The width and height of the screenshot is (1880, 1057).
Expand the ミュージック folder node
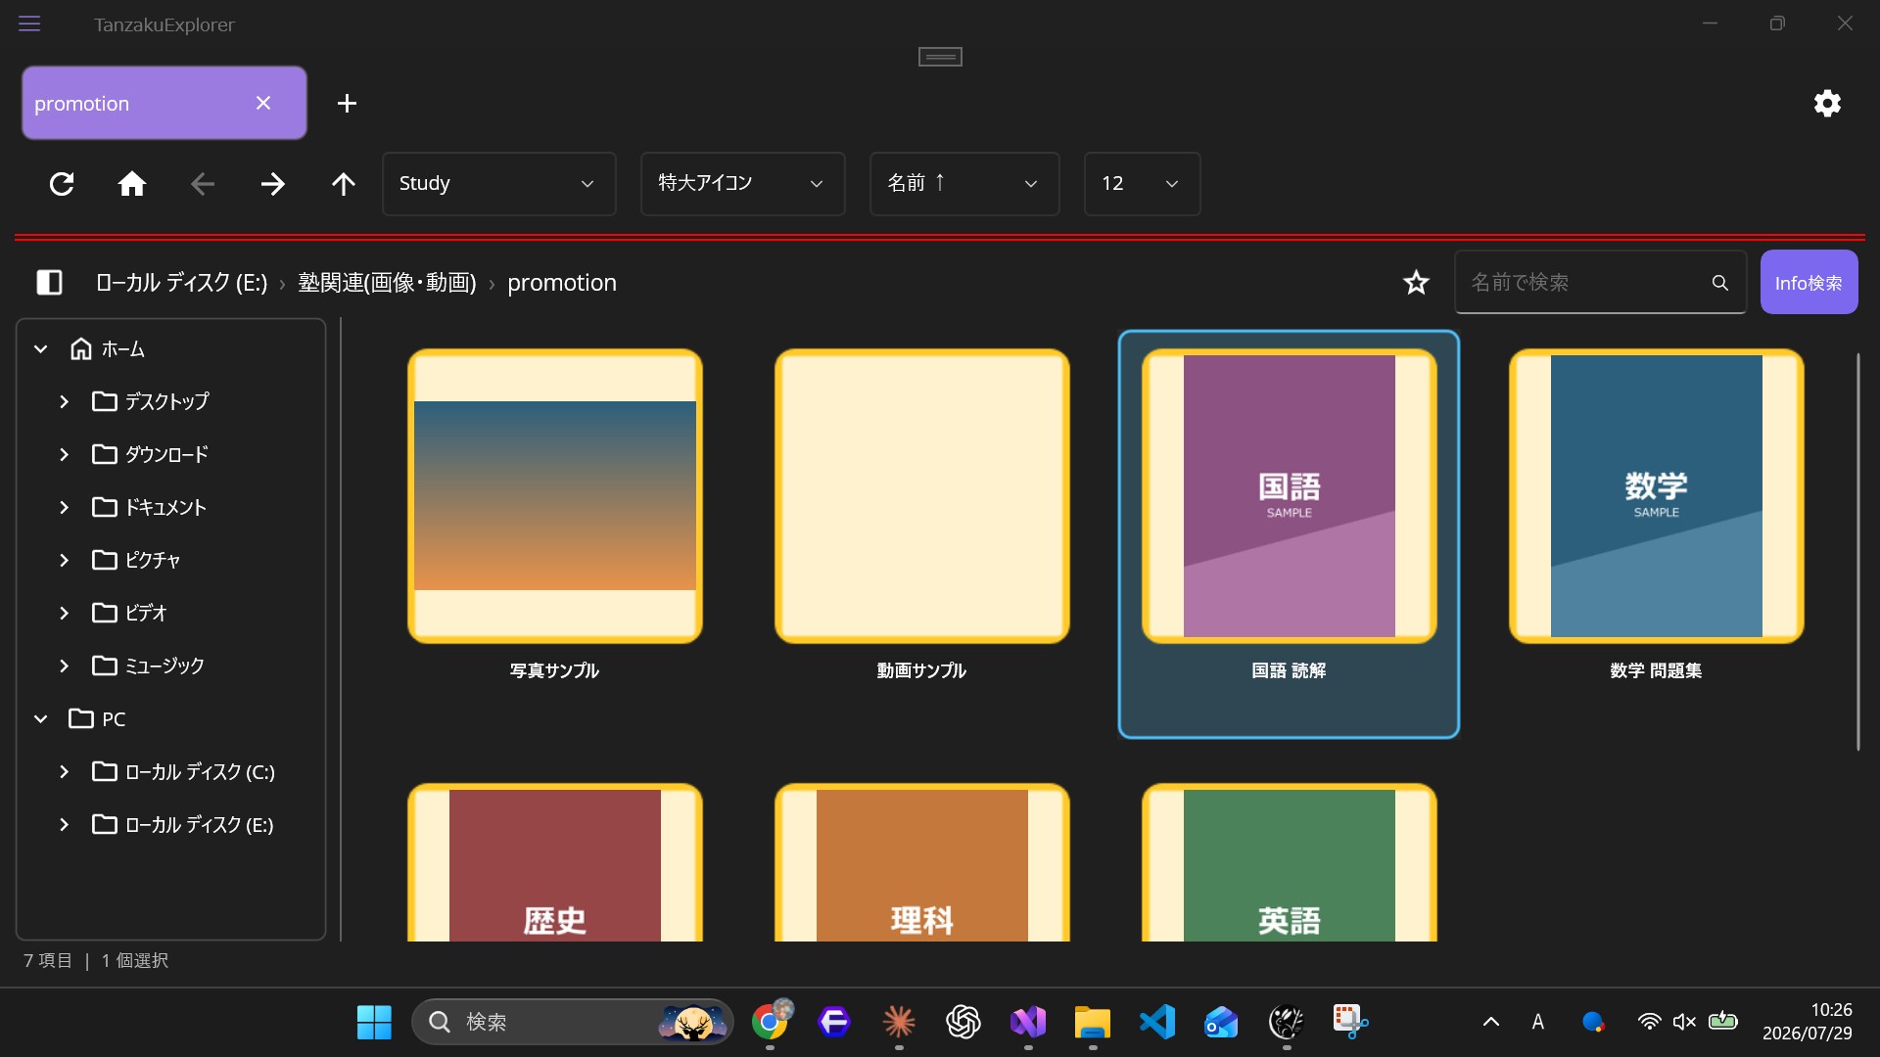[65, 666]
